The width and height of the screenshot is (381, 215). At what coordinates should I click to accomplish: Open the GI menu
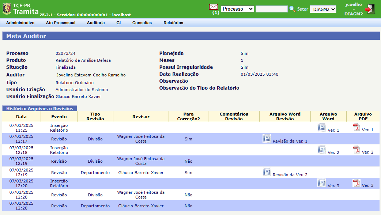click(x=118, y=23)
